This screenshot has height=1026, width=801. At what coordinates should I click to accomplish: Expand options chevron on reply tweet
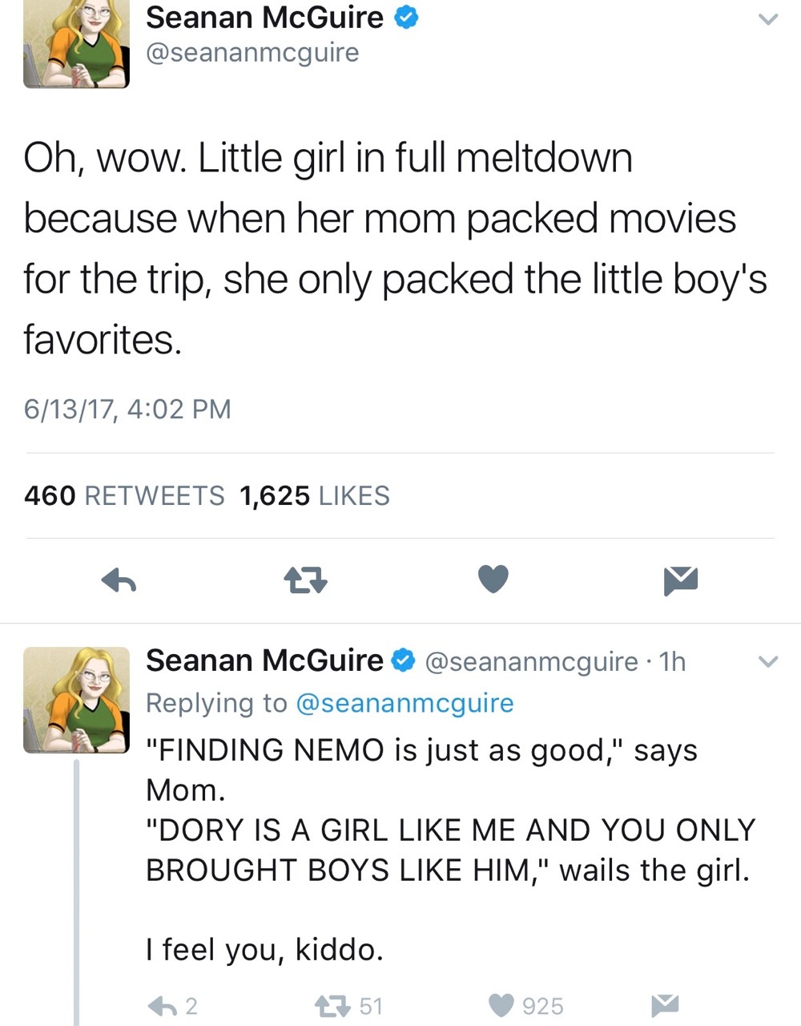[x=767, y=662]
